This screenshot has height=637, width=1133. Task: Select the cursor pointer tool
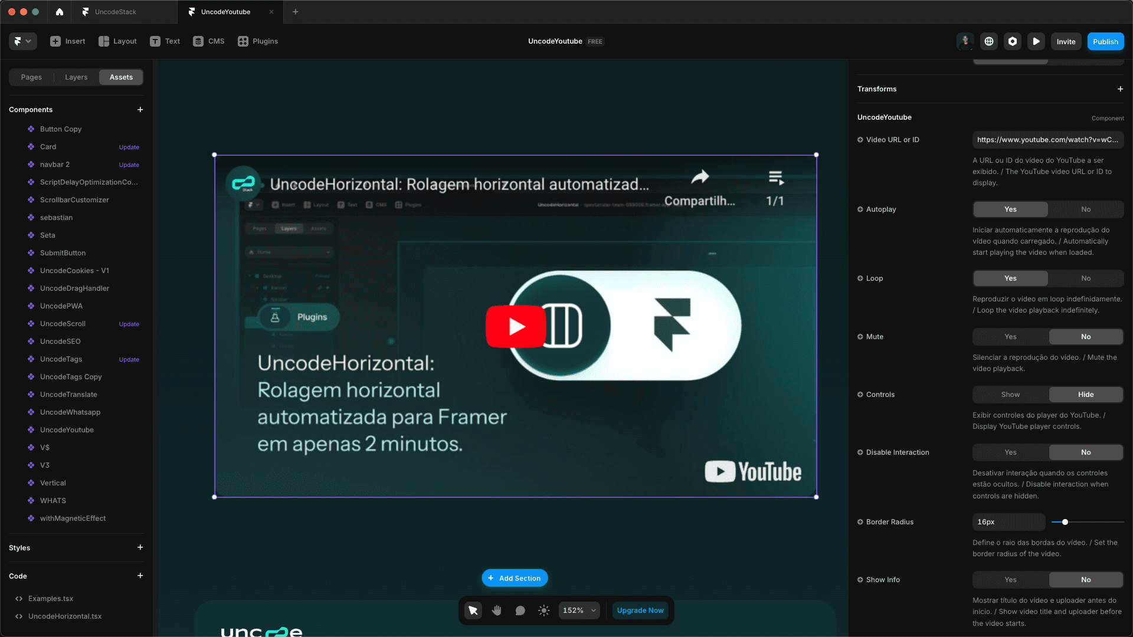click(473, 610)
